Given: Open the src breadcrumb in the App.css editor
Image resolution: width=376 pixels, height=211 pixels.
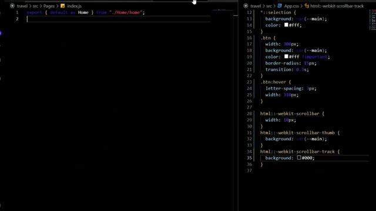Looking at the screenshot, I should click(269, 6).
